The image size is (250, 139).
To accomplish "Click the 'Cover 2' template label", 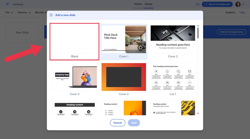I will coord(173,56).
